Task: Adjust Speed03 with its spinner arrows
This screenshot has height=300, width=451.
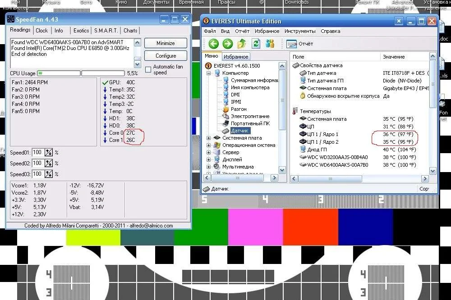Action: pyautogui.click(x=49, y=174)
